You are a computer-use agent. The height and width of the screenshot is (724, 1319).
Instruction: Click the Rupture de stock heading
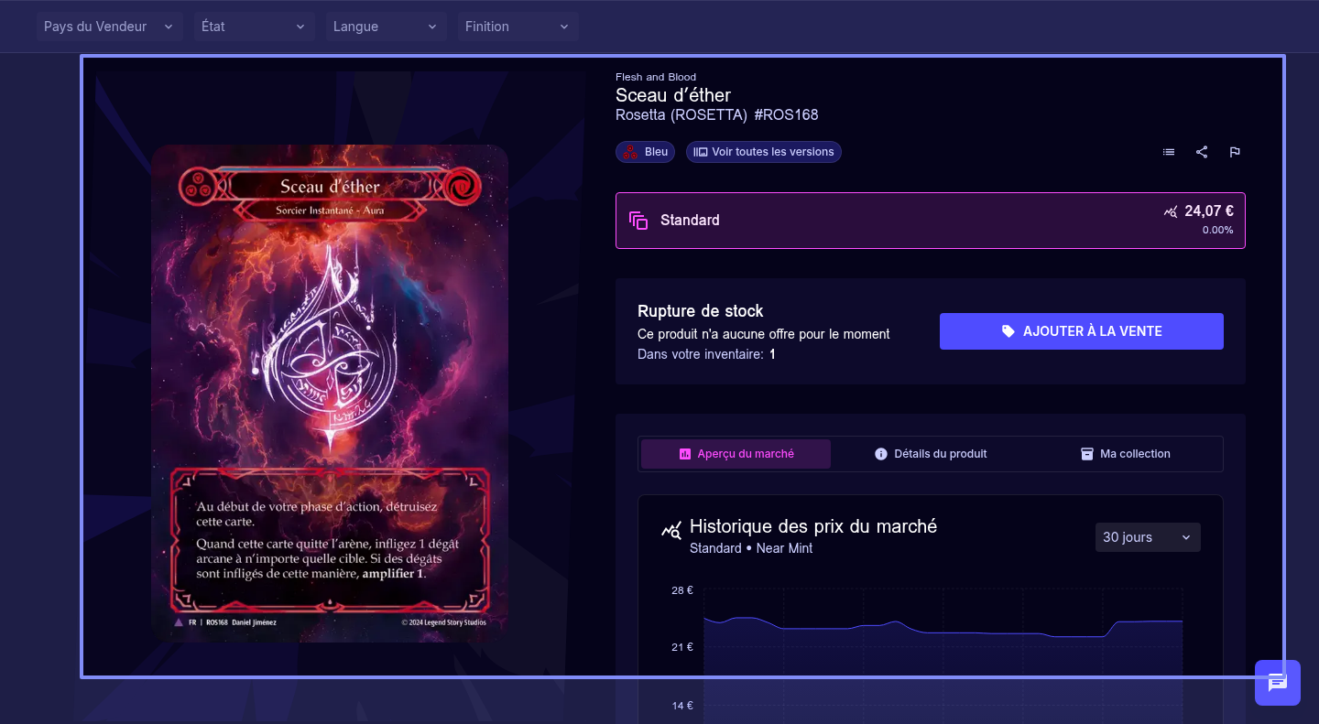[701, 311]
